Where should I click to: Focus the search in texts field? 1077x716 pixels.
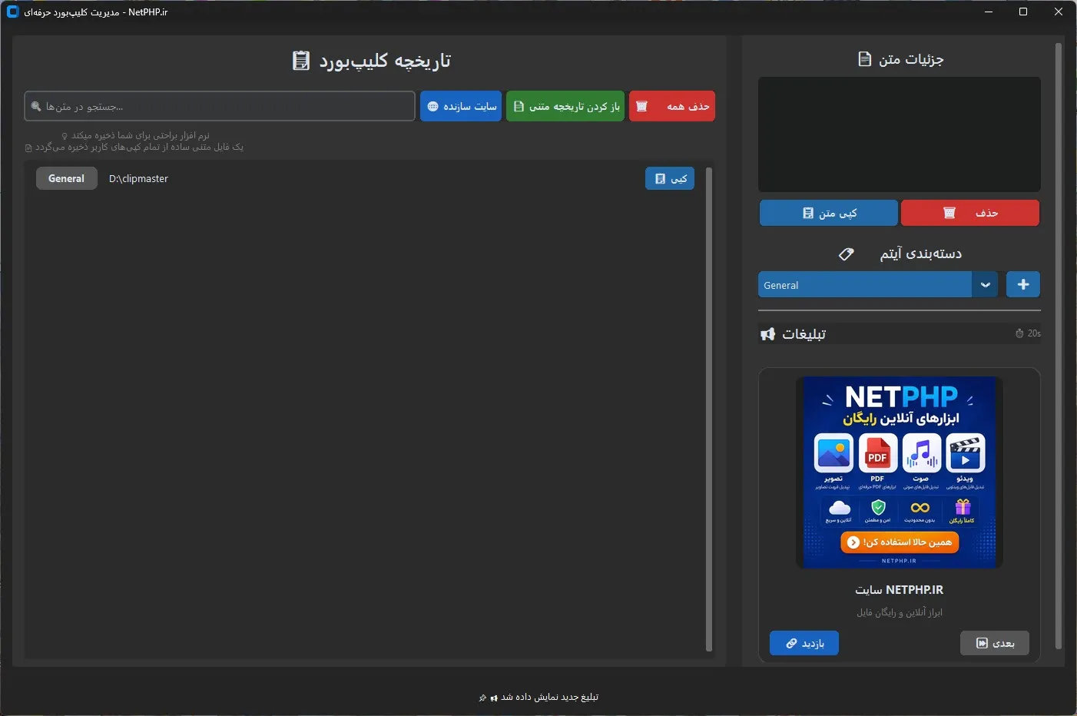pos(220,106)
